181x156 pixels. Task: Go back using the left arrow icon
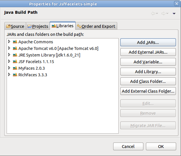click(x=153, y=13)
